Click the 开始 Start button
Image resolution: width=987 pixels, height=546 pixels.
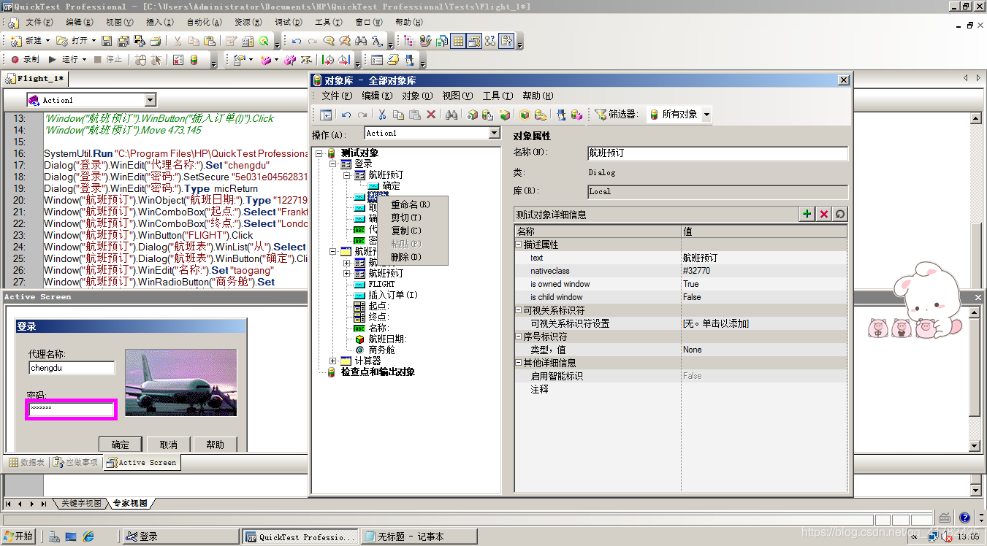(18, 537)
